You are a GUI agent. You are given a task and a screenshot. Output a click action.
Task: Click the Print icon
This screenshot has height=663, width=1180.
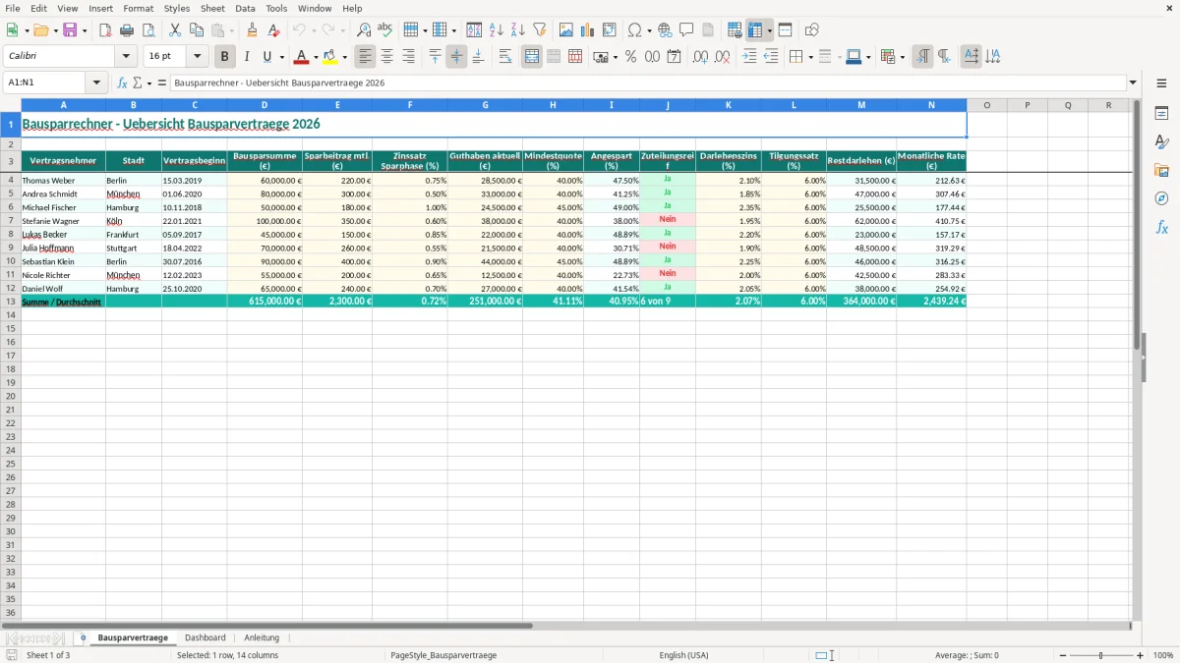[127, 30]
